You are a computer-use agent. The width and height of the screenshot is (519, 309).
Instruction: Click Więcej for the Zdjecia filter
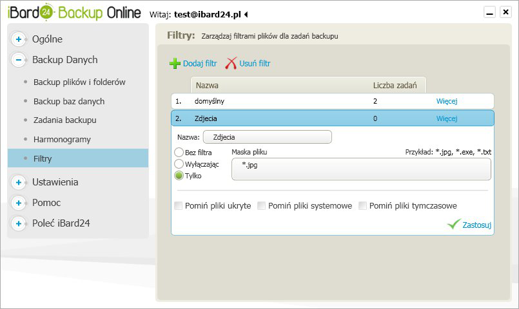click(447, 118)
